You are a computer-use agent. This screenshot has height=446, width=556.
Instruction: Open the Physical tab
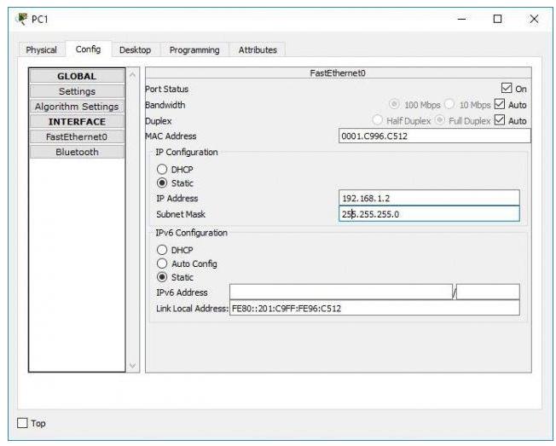(x=42, y=50)
